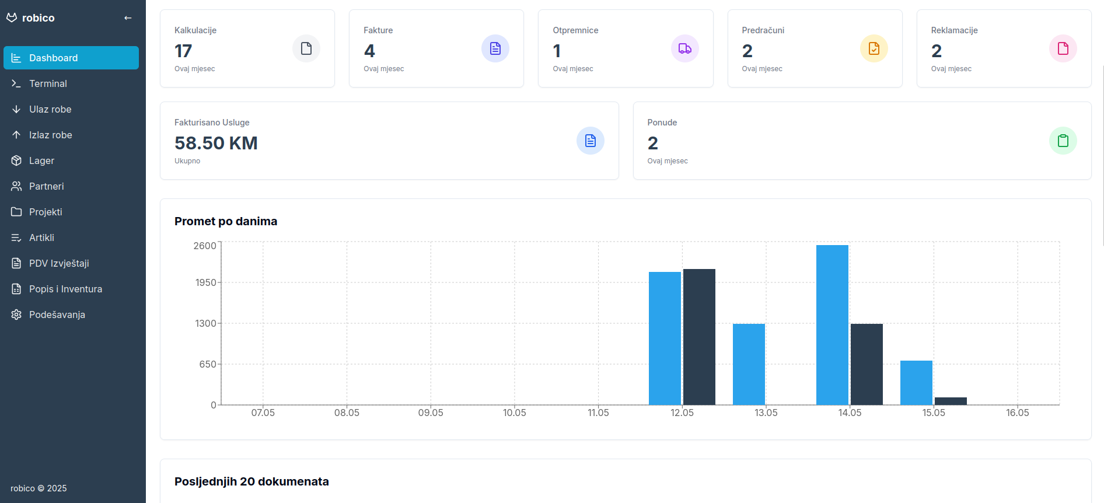Screen dimensions: 1104x503
Task: Click the Reklamacije pink file icon
Action: [x=1063, y=48]
